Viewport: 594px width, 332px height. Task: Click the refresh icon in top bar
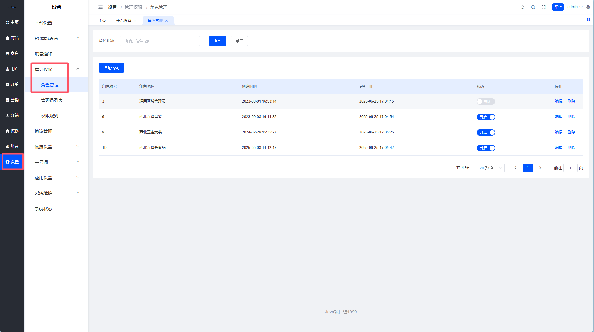point(522,7)
